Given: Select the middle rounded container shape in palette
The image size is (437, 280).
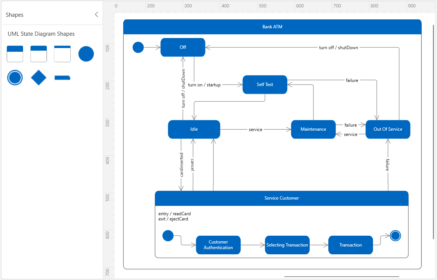Looking at the screenshot, I should (x=38, y=54).
